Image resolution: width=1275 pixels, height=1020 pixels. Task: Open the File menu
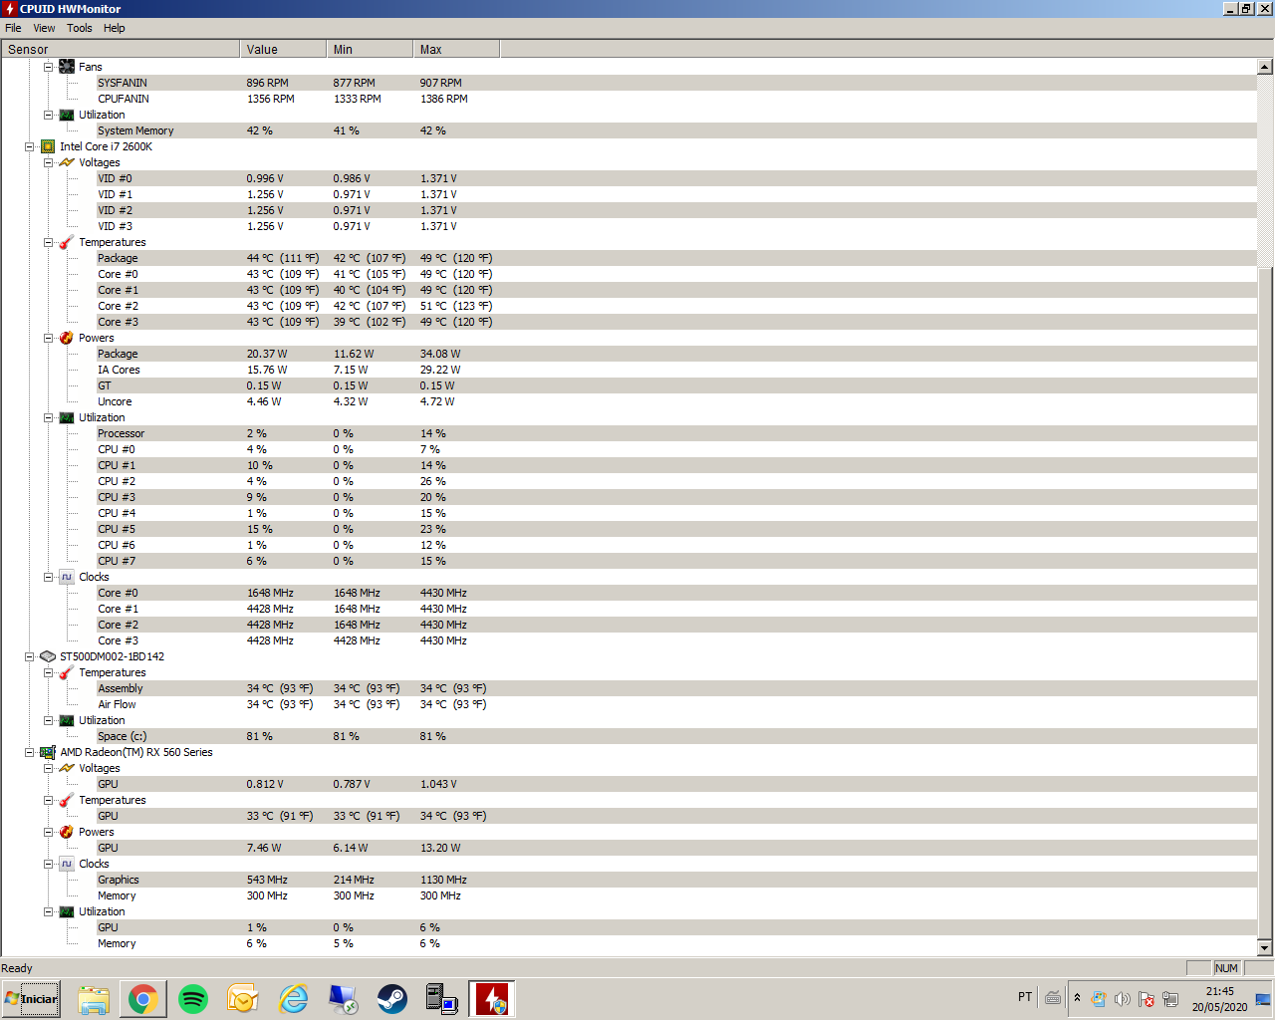coord(13,28)
